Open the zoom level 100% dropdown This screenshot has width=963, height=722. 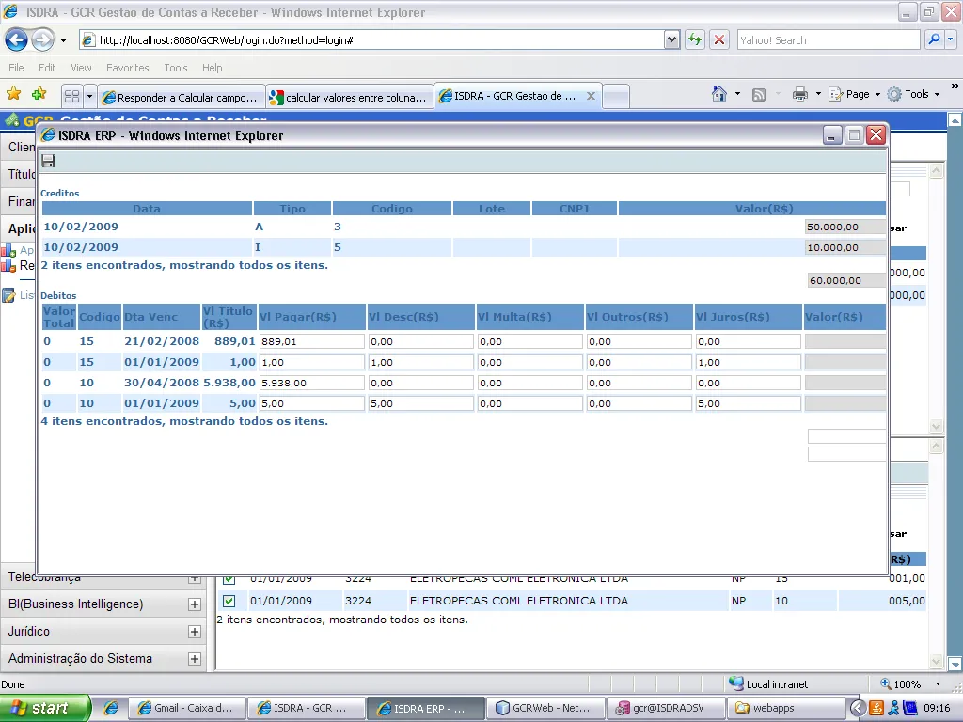coord(938,684)
